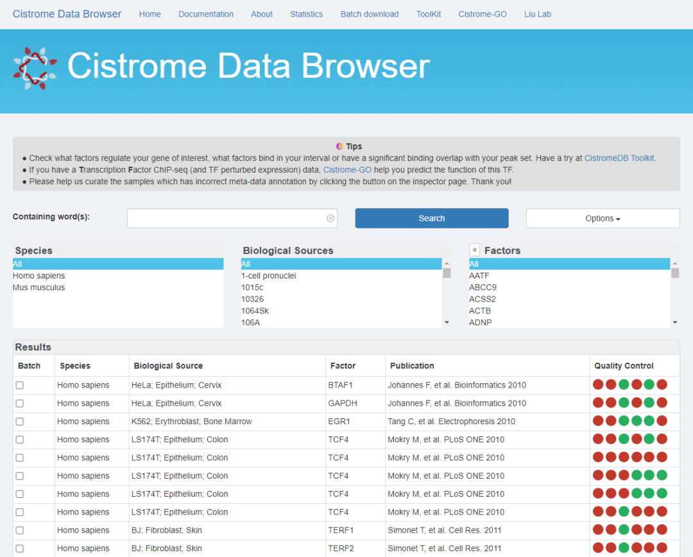Click the Cistrome DNA wreath logo

pyautogui.click(x=35, y=68)
